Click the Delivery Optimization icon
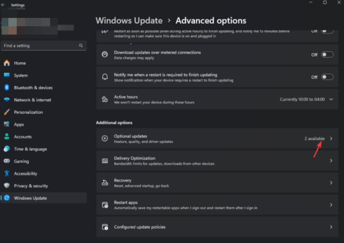This screenshot has width=344, height=243. coord(105,161)
